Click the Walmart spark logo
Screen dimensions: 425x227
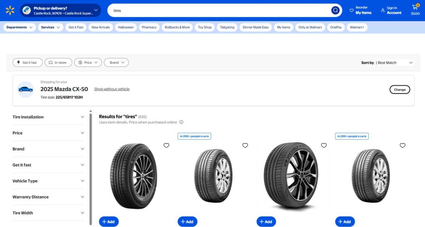[10, 10]
